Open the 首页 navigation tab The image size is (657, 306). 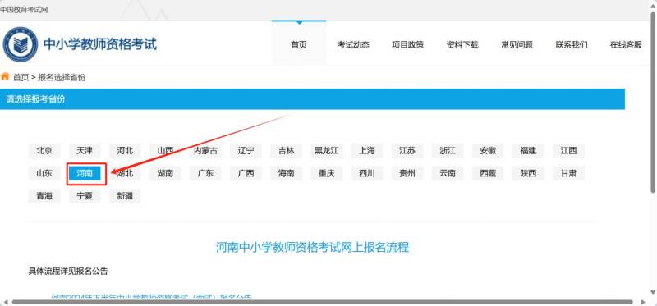(299, 45)
